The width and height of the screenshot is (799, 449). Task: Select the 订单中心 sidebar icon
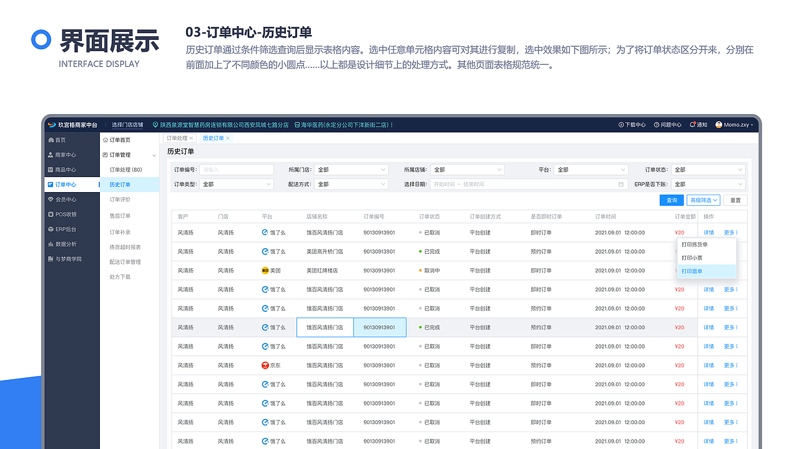(51, 185)
